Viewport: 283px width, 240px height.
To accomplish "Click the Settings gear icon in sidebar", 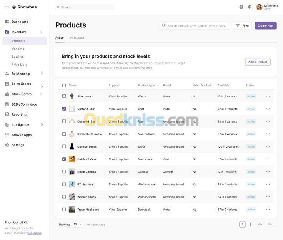I will pos(7,145).
